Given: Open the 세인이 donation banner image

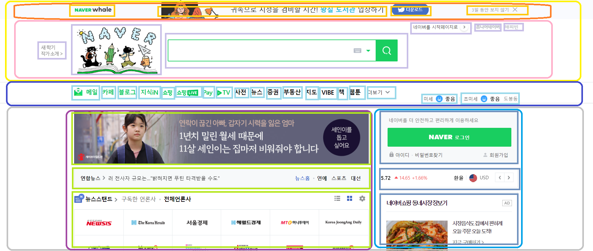Looking at the screenshot, I should [221, 139].
